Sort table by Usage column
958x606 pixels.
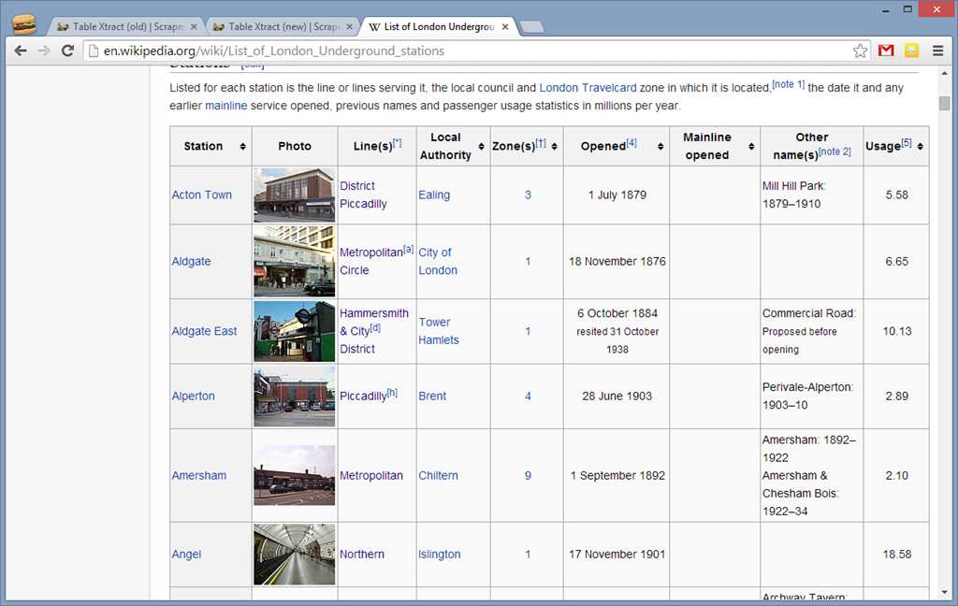point(921,147)
